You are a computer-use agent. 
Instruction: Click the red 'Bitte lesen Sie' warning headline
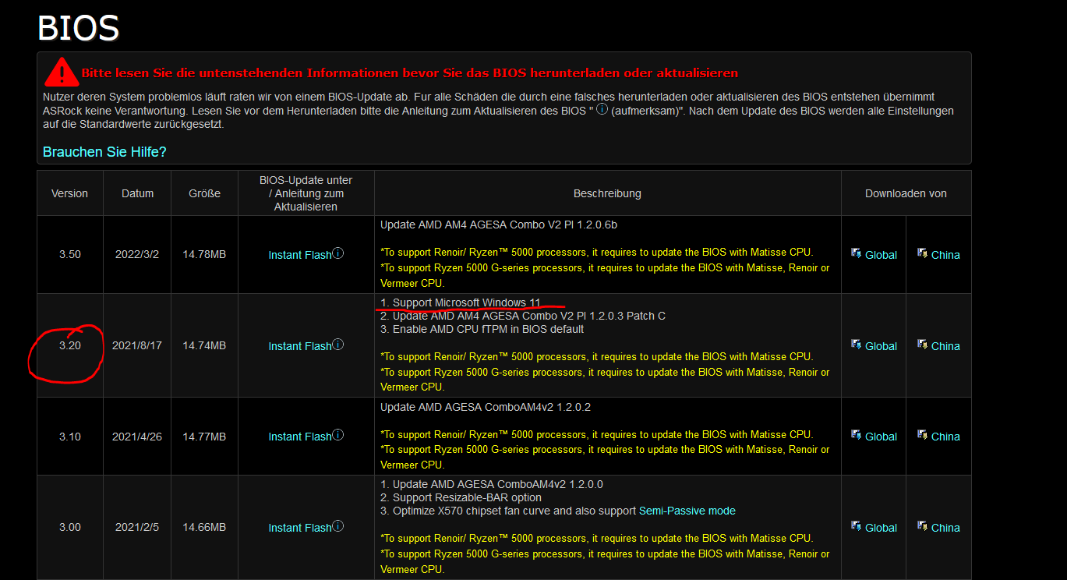pos(410,73)
